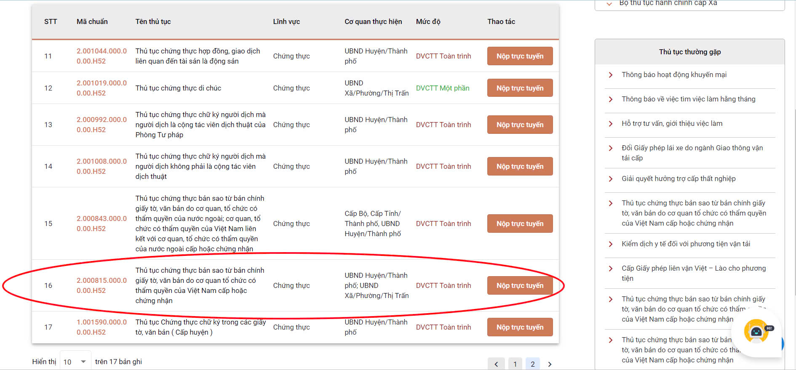
Task: Go to previous page arrow
Action: click(496, 364)
